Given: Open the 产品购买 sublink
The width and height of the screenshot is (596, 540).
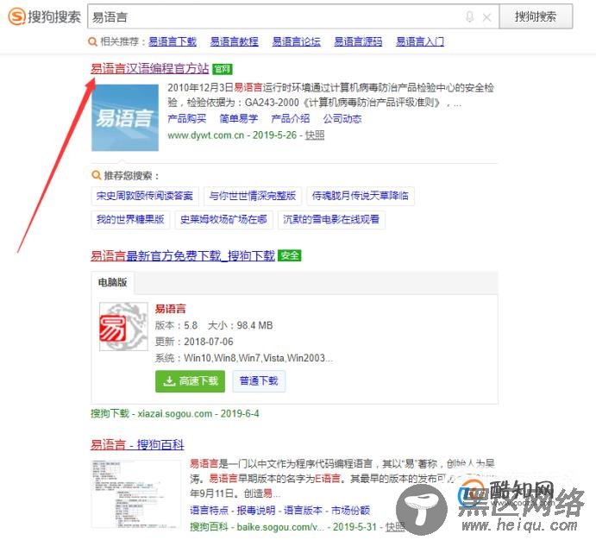Looking at the screenshot, I should 187,118.
